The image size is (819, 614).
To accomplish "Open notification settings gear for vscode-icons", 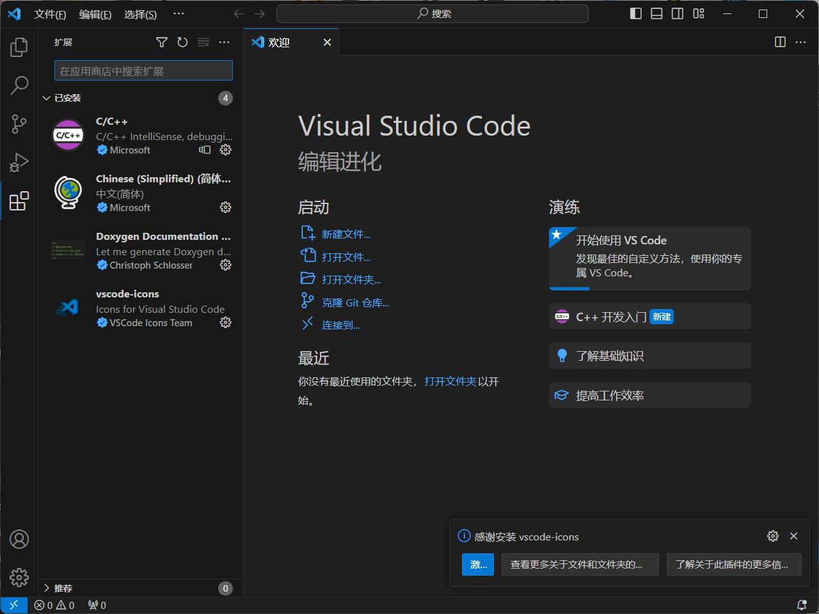I will [x=773, y=536].
